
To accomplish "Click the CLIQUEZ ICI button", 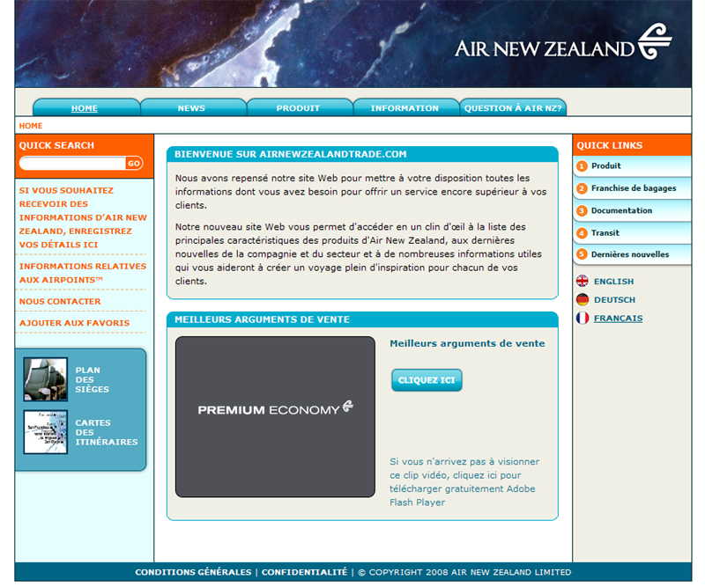I will 427,380.
